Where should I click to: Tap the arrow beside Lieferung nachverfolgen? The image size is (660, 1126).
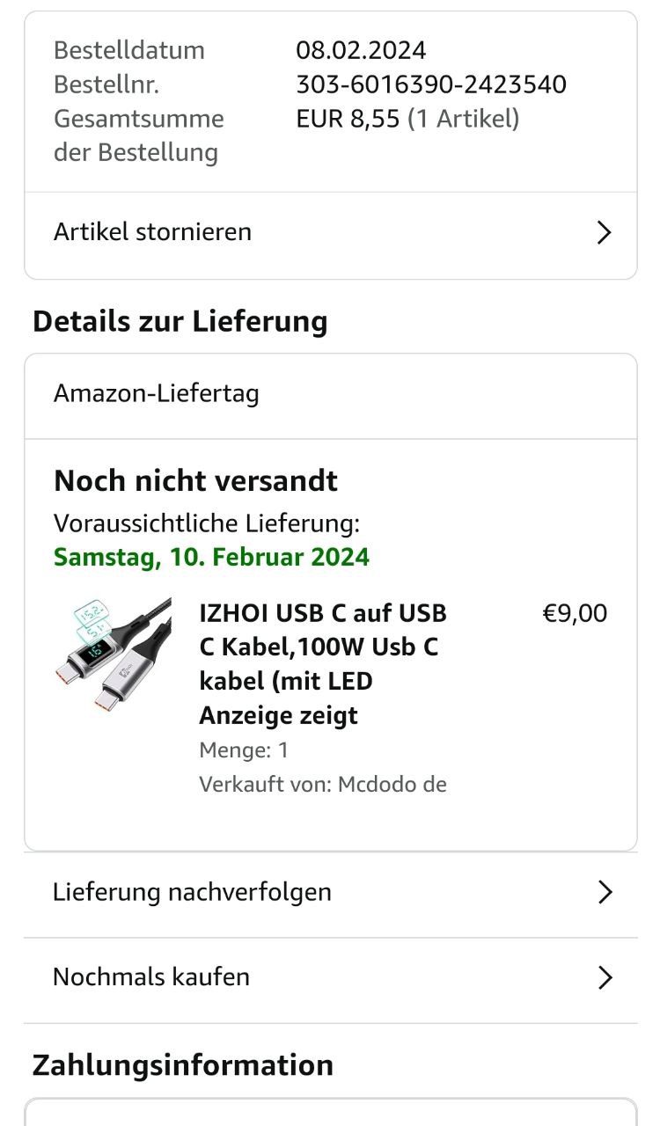click(604, 892)
